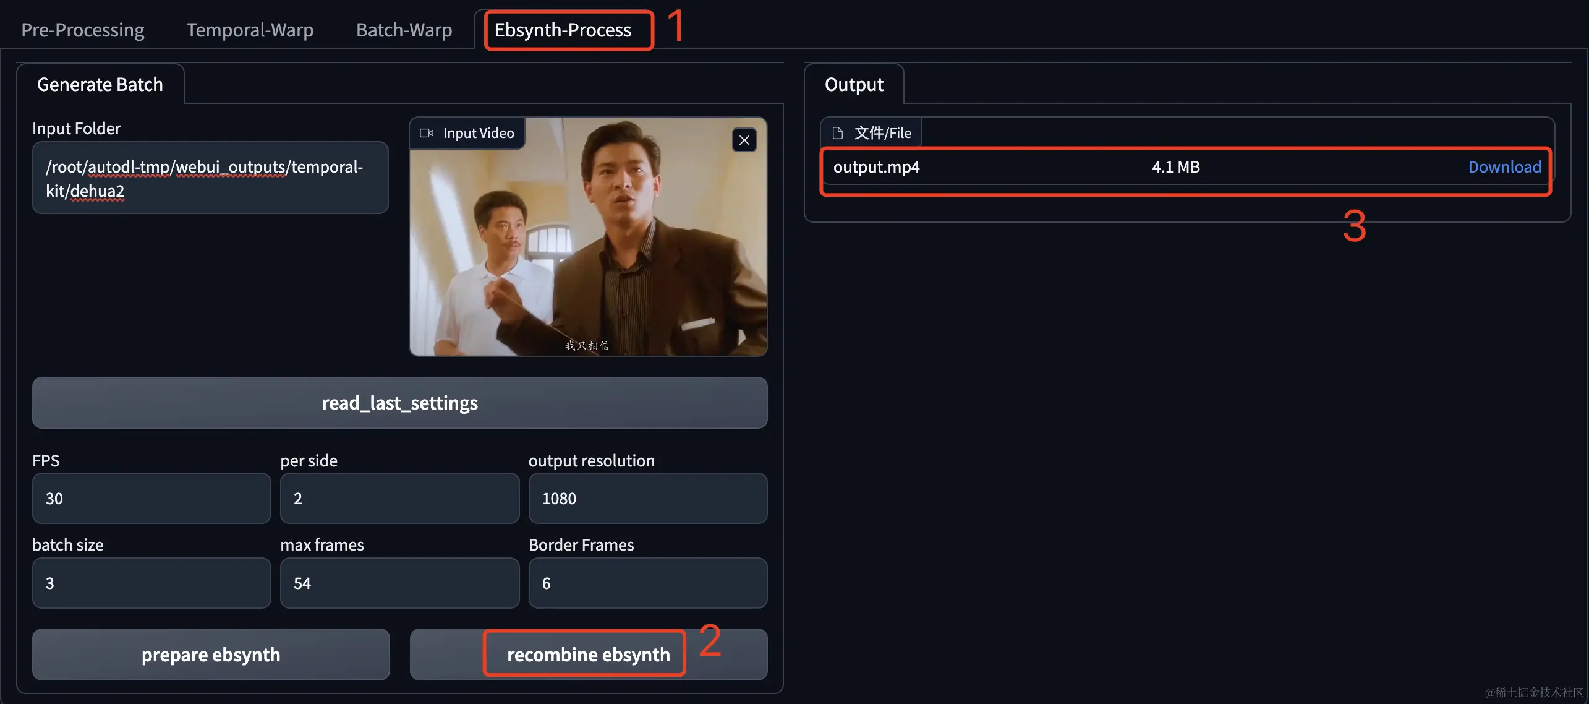Screen dimensions: 1589x704
Task: Select the Ebsynth-Process tab
Action: (563, 30)
